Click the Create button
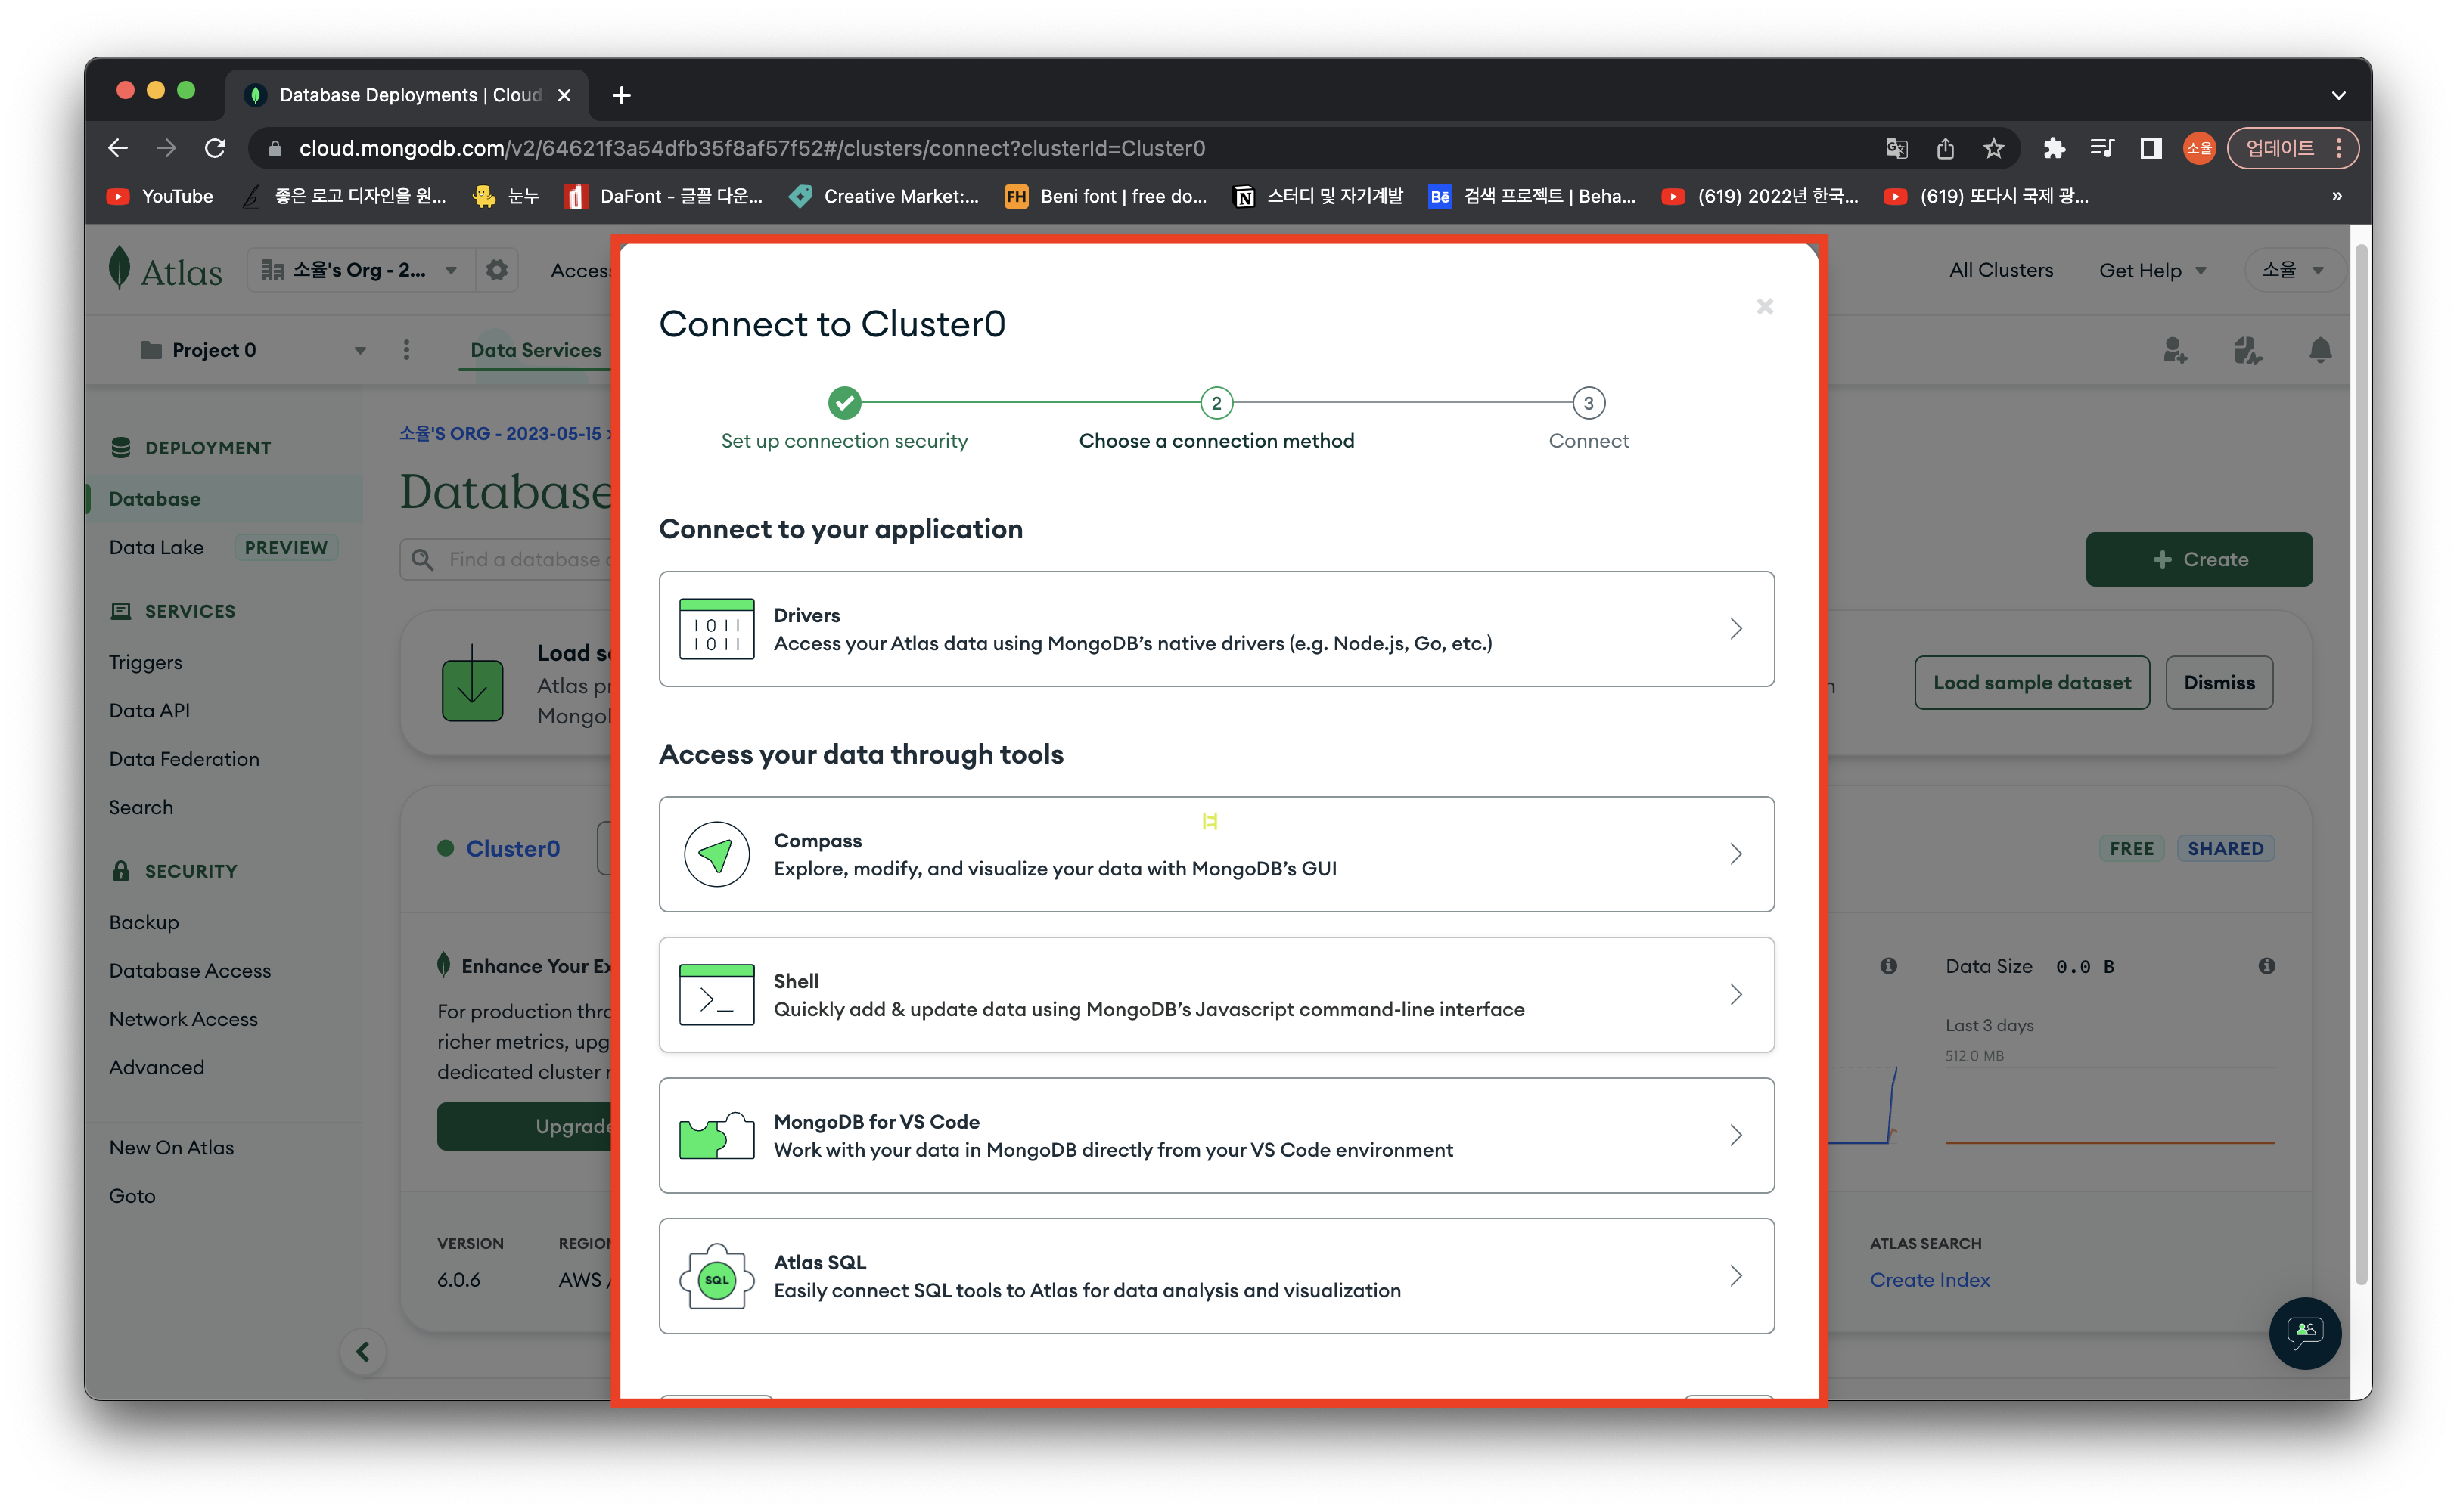 tap(2198, 559)
